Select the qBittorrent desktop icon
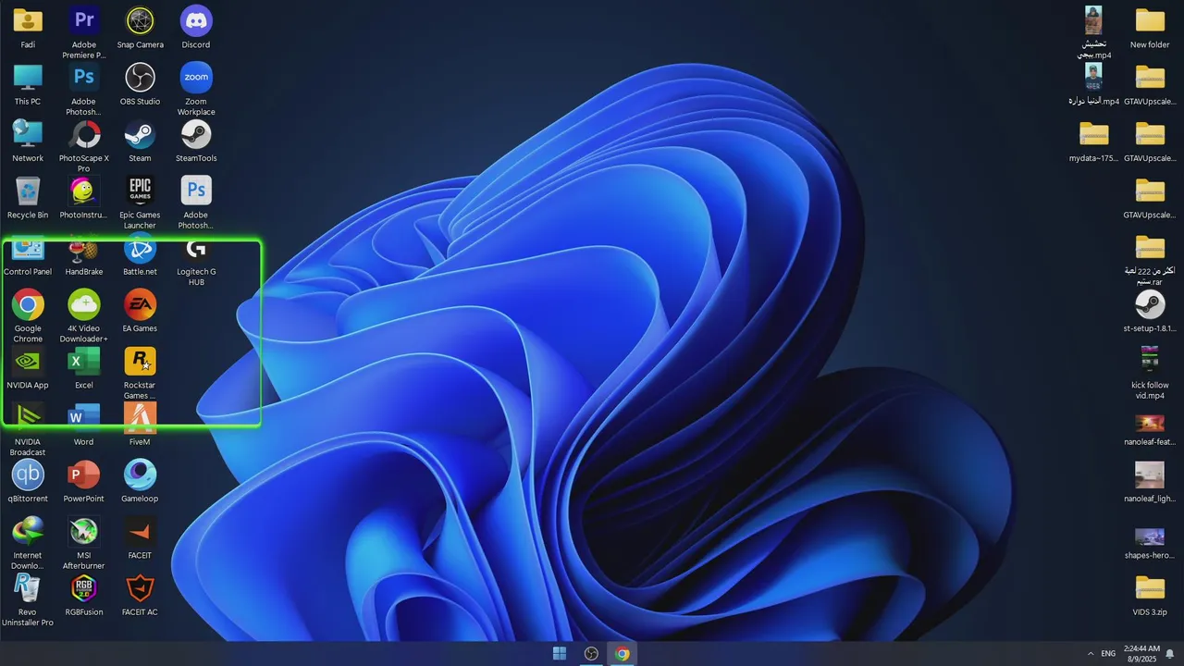Image resolution: width=1184 pixels, height=666 pixels. pos(28,475)
